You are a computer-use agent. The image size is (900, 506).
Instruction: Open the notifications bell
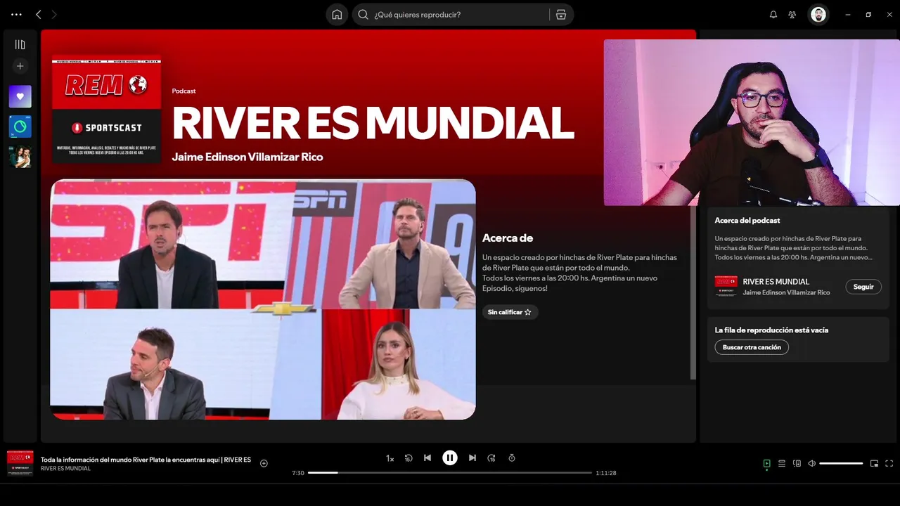coord(773,14)
